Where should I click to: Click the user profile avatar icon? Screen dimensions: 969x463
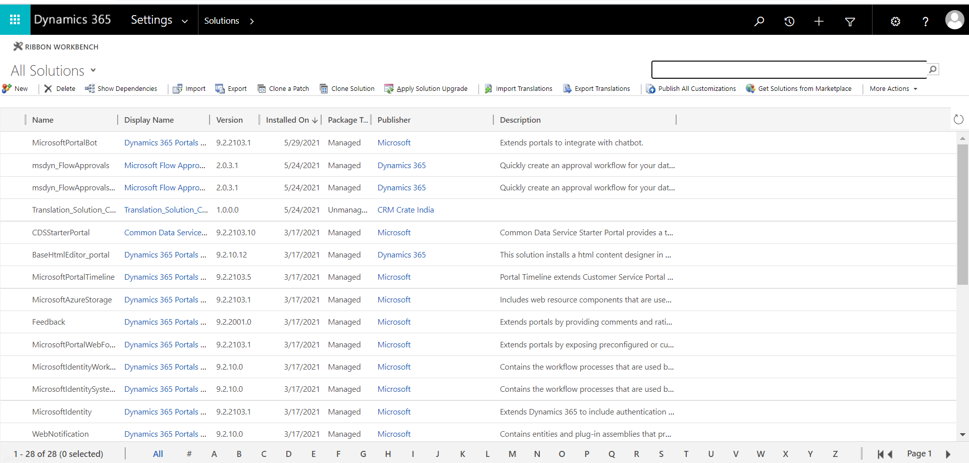coord(954,20)
